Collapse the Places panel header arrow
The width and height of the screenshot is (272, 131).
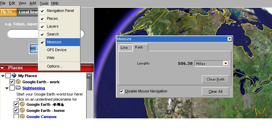(x=2, y=68)
